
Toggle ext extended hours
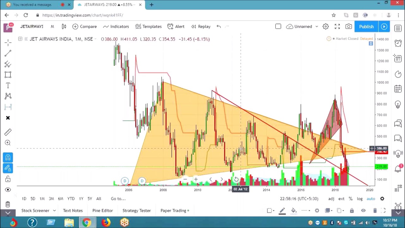[341, 199]
